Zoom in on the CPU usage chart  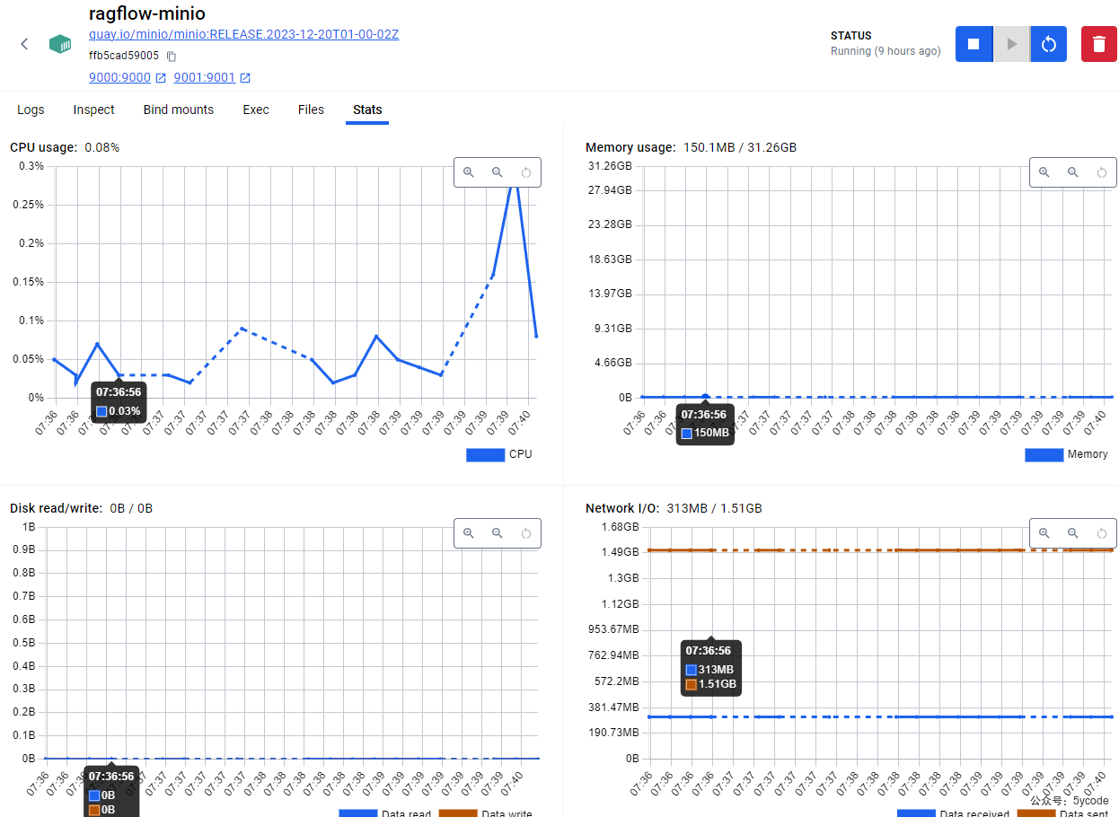point(469,172)
